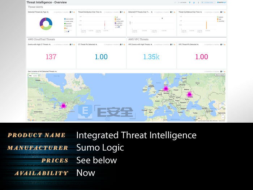This screenshot has height=190, width=253.
Task: Click the blue segment of the donut chart
Action: coord(50,21)
